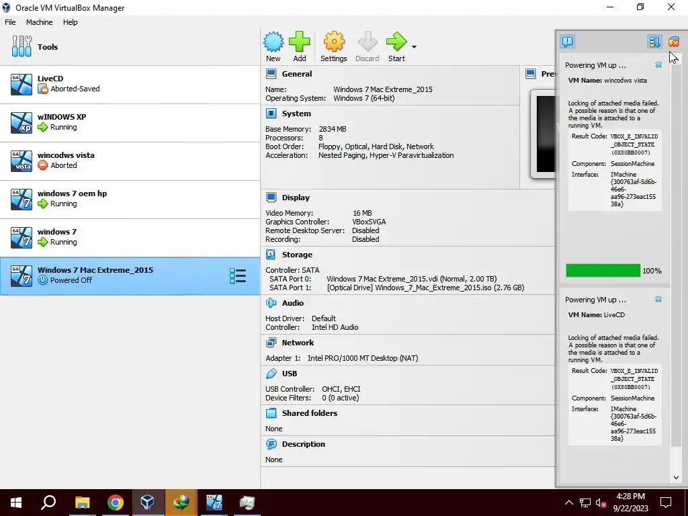Click the USB section icon
Screen dimensions: 688x516
point(271,374)
